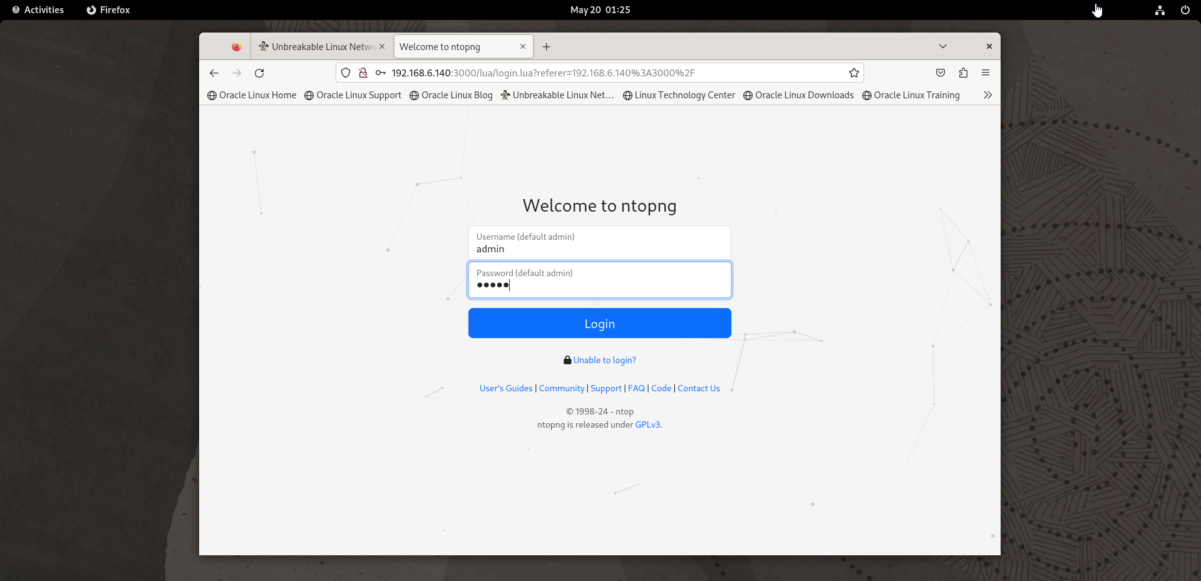The height and width of the screenshot is (581, 1201).
Task: Open the Contact Us link
Action: [x=699, y=389]
